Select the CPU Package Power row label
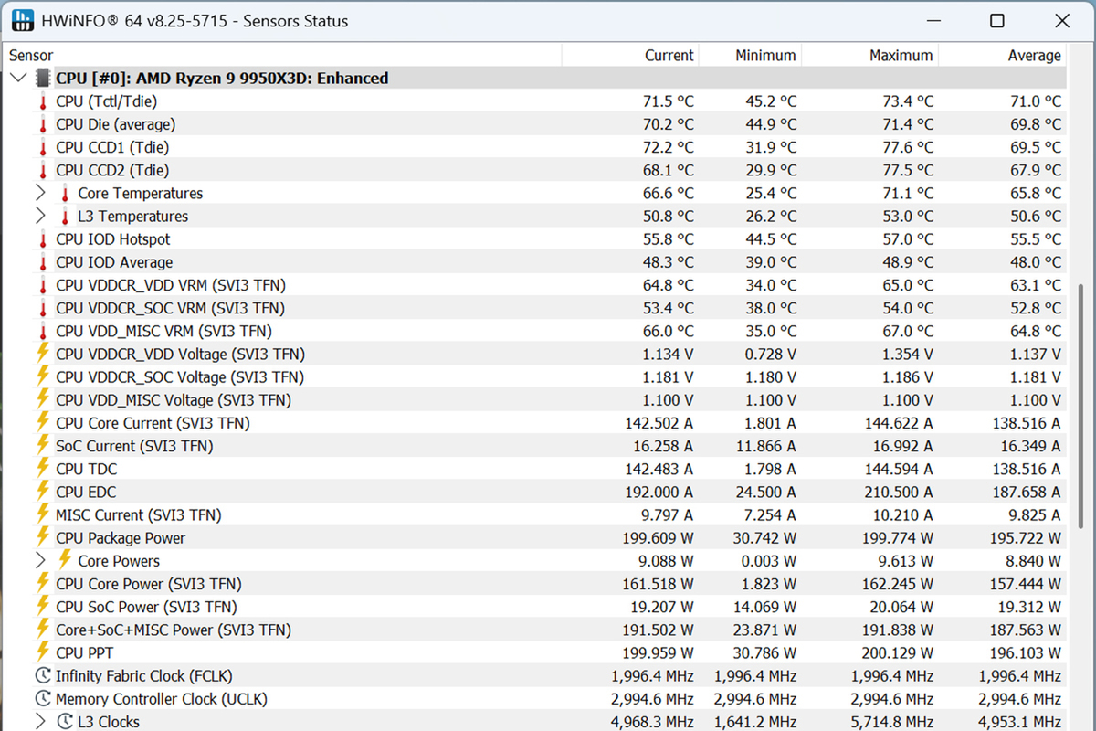The image size is (1096, 731). click(121, 538)
